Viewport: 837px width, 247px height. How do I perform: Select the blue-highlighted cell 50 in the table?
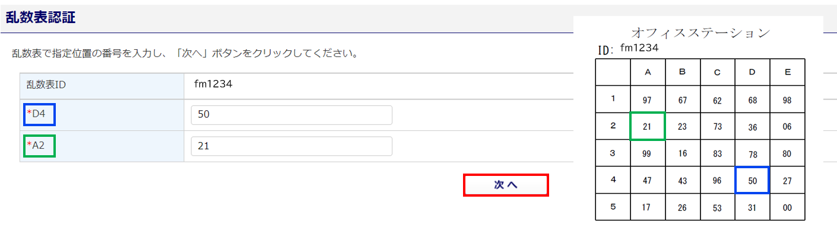pos(752,180)
